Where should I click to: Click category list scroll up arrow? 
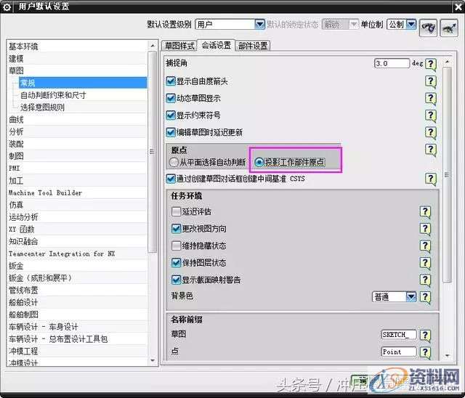tap(153, 46)
